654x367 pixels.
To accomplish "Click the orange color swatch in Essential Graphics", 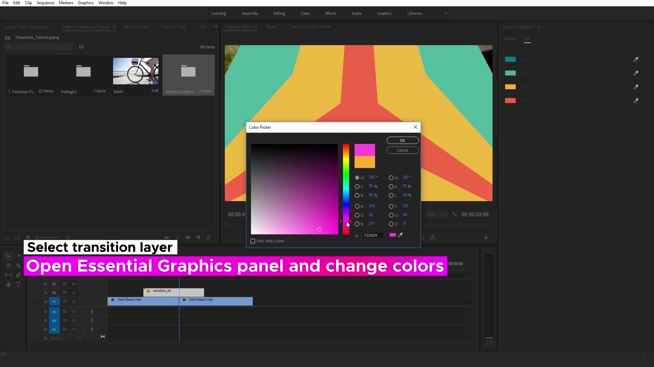I will pyautogui.click(x=510, y=87).
